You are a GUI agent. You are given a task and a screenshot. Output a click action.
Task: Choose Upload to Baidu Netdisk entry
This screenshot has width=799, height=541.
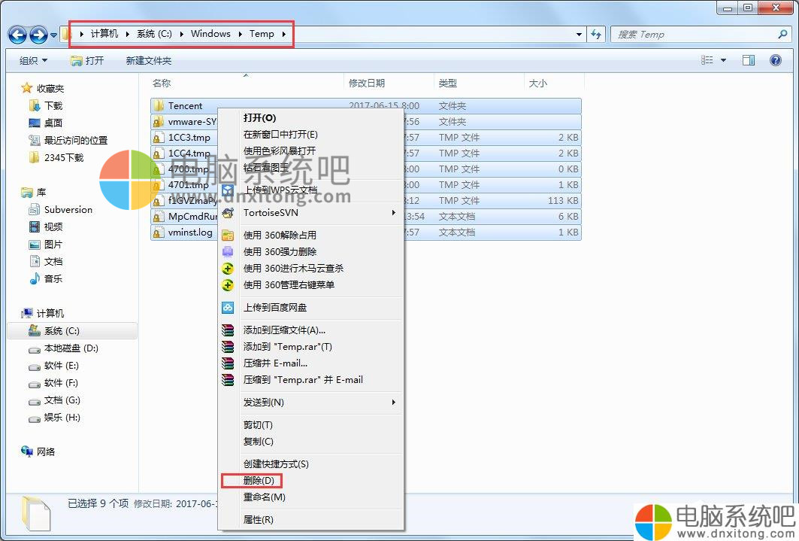(x=275, y=308)
